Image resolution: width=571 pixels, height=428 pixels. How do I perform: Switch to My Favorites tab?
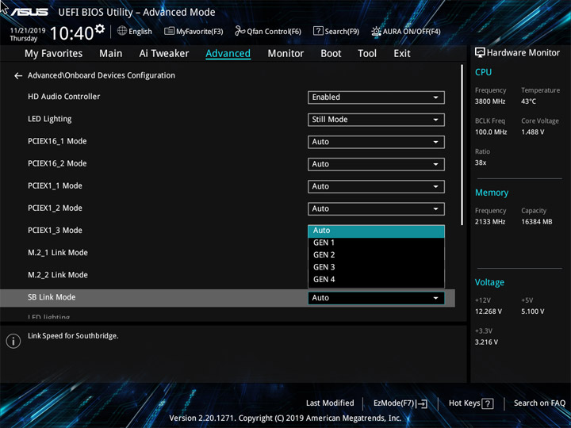coord(54,54)
